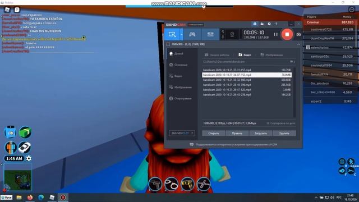Pause the Bandicam recording

(x=275, y=34)
